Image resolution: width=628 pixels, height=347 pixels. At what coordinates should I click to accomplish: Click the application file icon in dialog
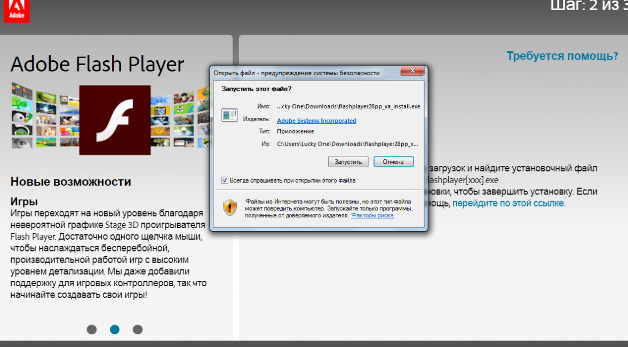229,115
